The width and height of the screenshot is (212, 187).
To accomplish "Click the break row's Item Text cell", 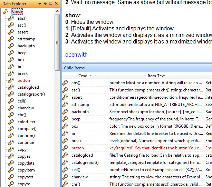I will click(x=156, y=141).
